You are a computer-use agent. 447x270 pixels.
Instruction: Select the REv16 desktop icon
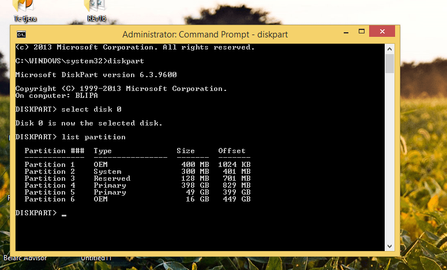pyautogui.click(x=95, y=7)
